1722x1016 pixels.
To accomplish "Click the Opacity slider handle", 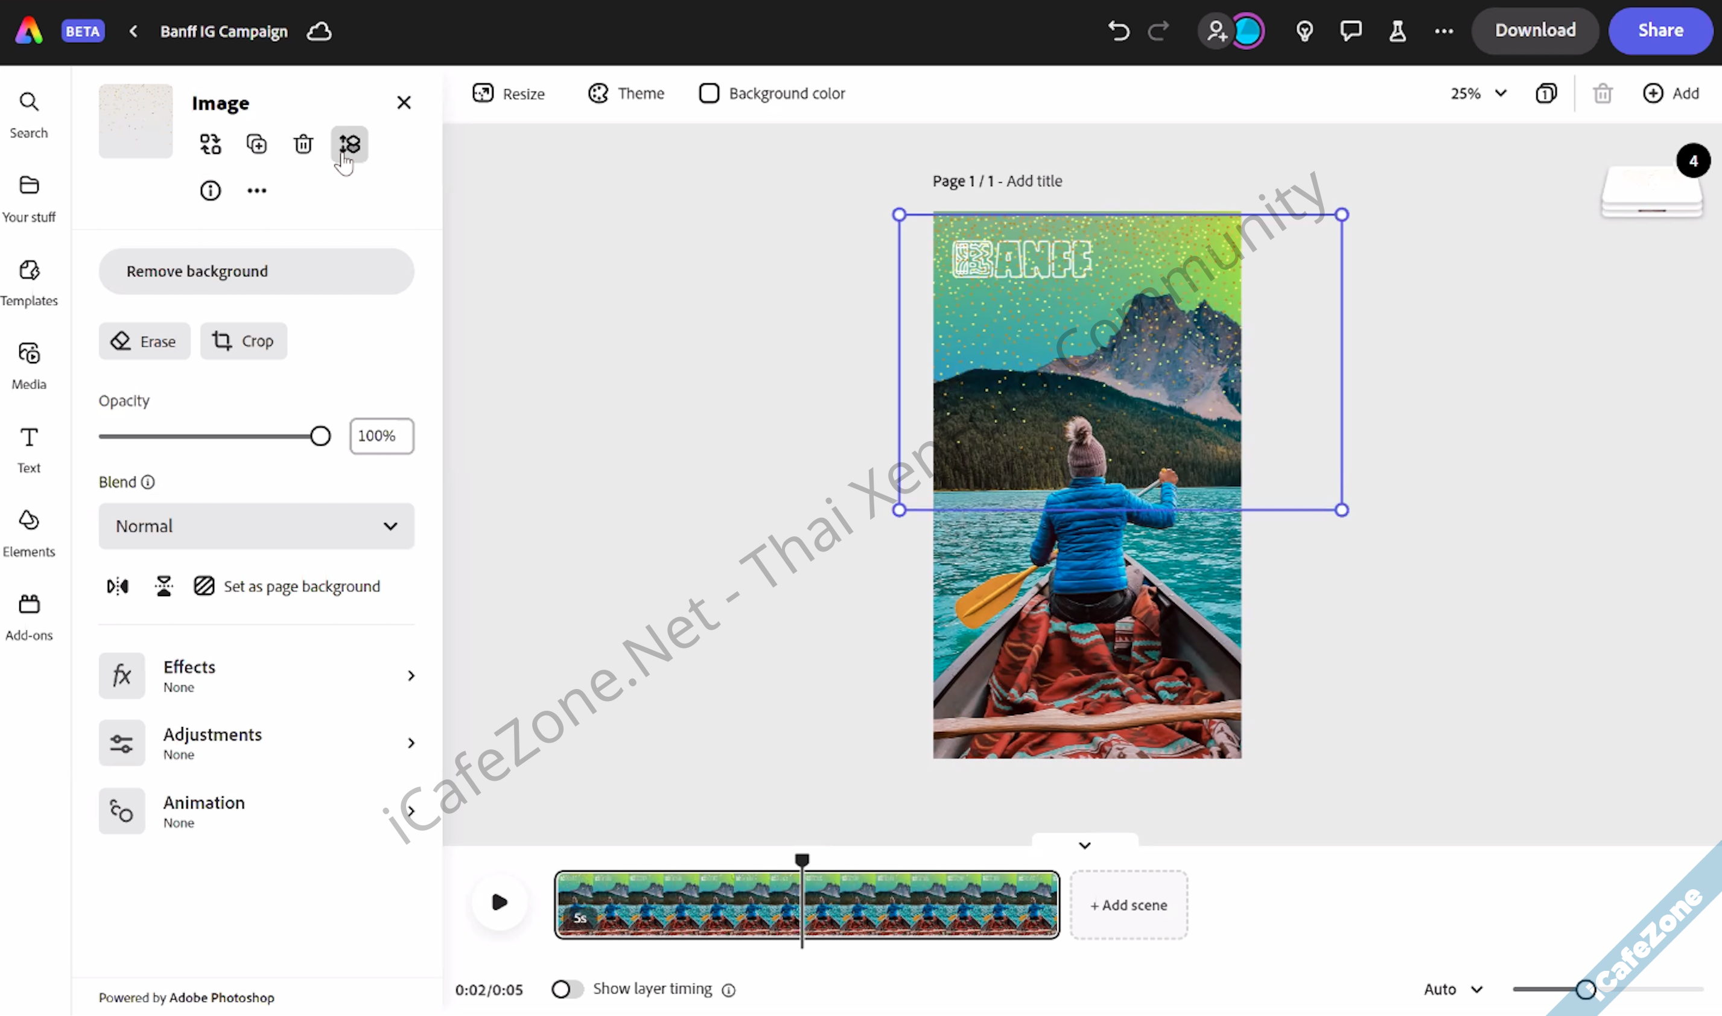I will pos(320,436).
